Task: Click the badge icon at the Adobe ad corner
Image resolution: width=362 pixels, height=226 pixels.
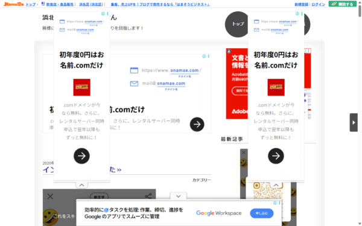Action: point(229,51)
